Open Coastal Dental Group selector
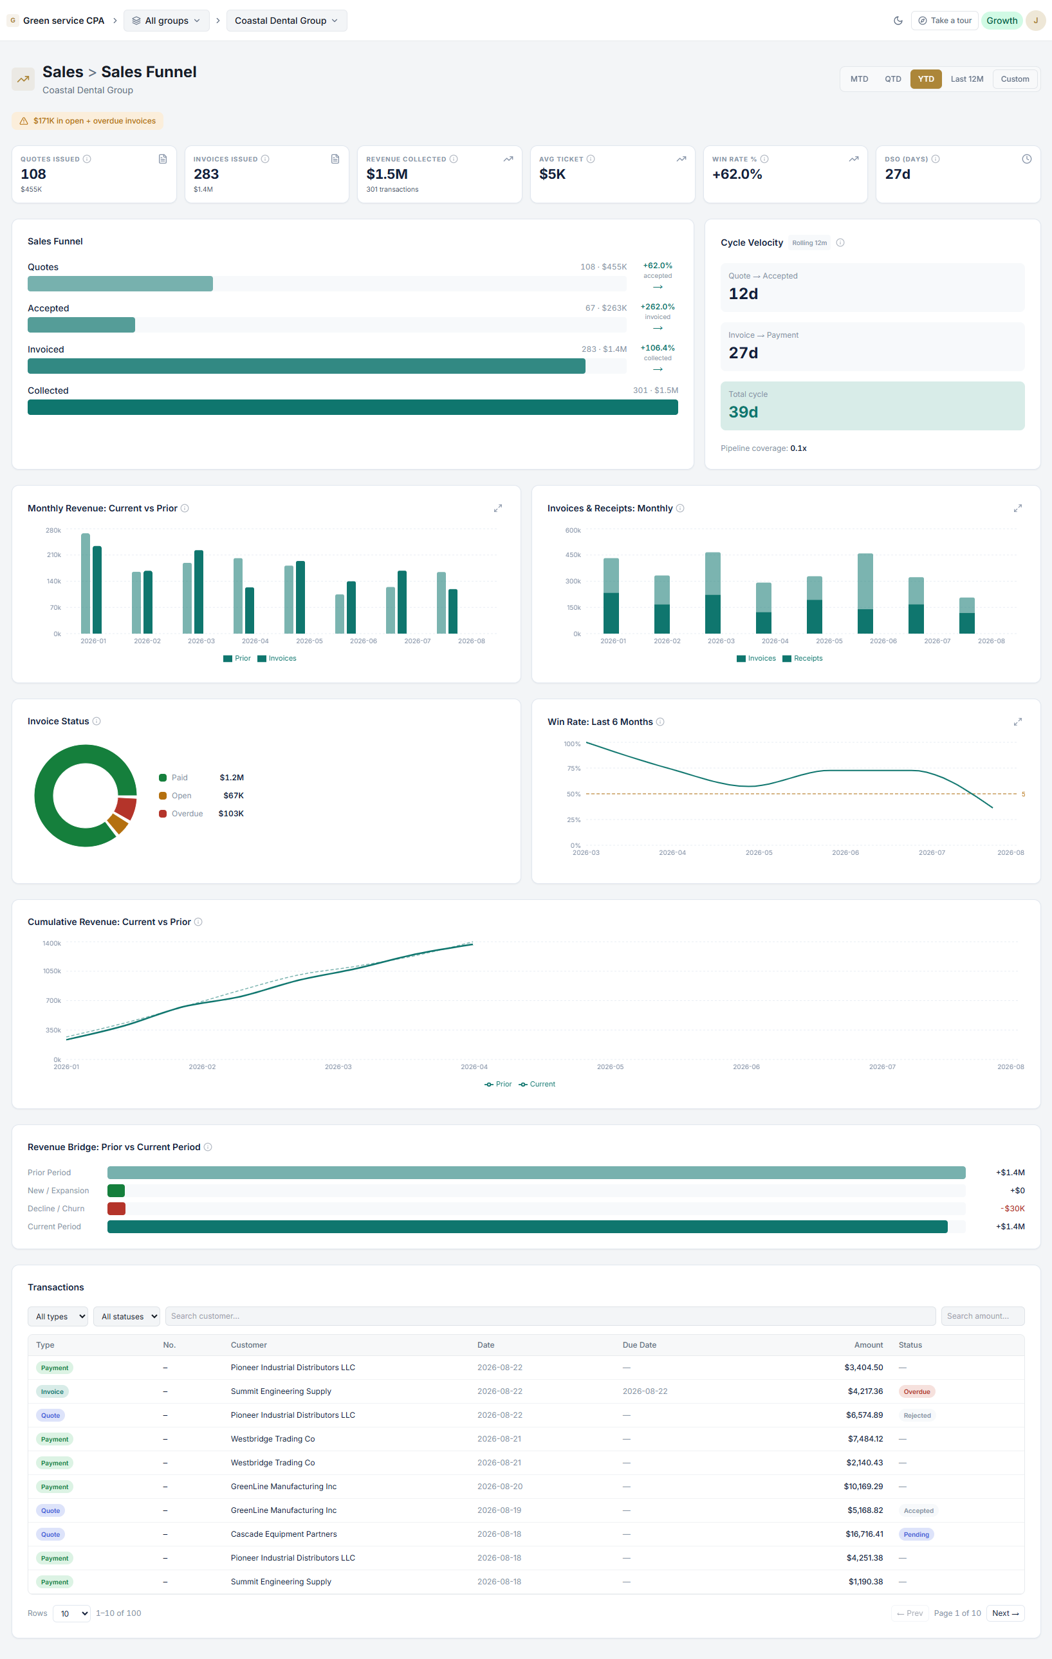Screen dimensions: 1052x1659 (286, 21)
